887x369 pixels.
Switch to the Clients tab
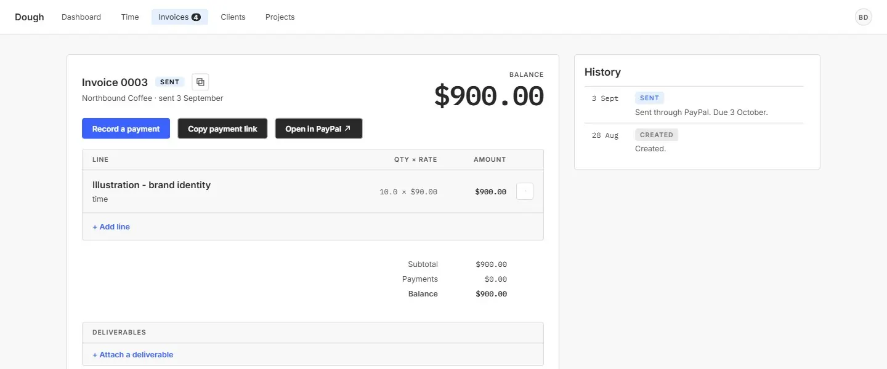click(233, 17)
